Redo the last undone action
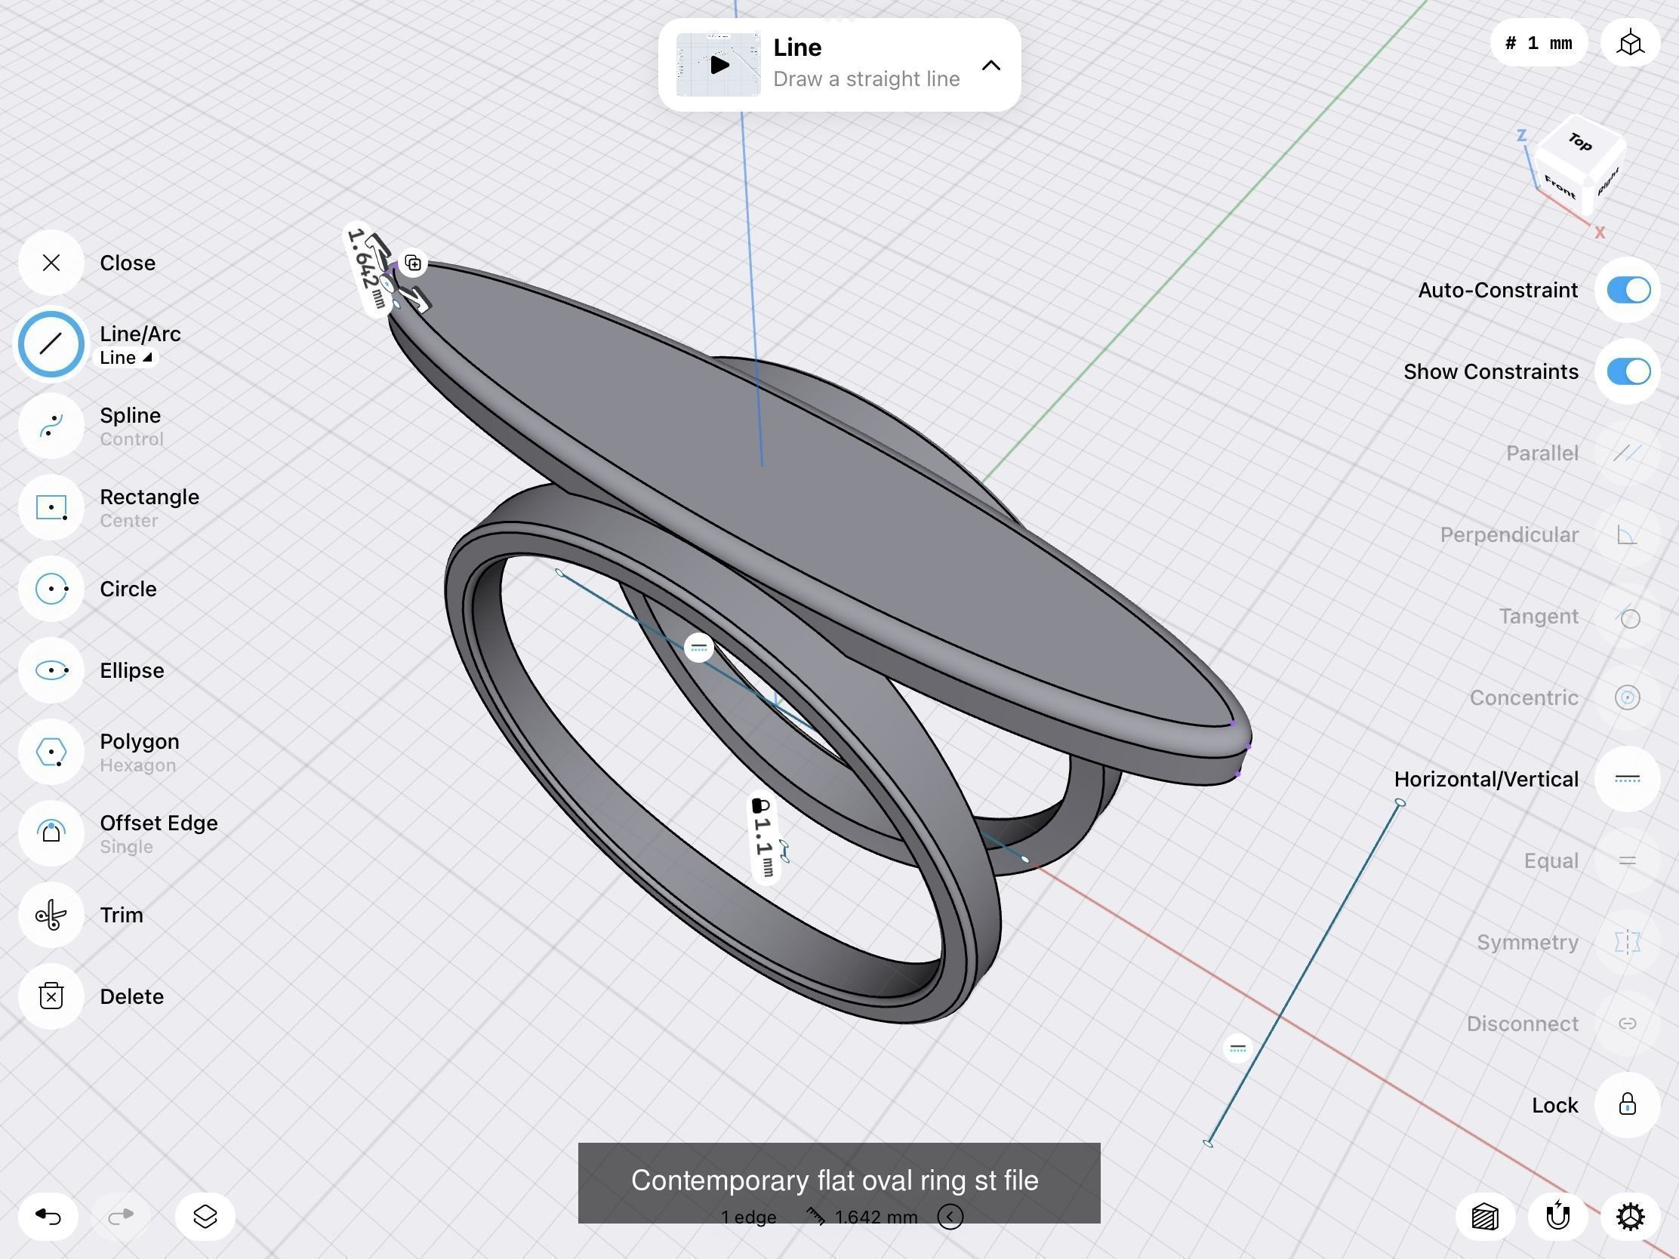Screen dimensions: 1679x1259 [121, 1217]
